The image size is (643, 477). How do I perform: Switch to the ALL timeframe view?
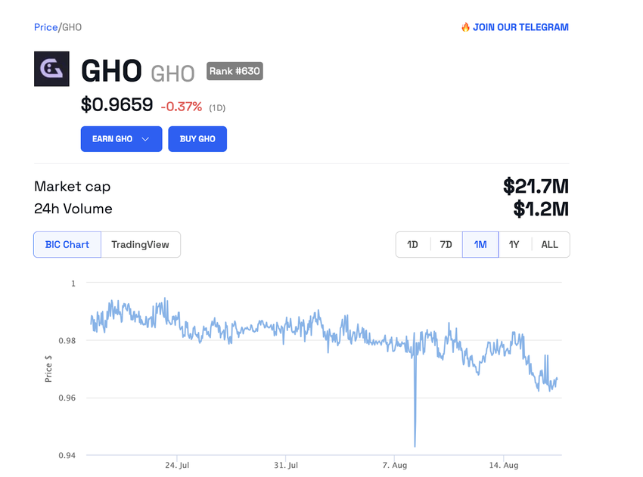(549, 244)
